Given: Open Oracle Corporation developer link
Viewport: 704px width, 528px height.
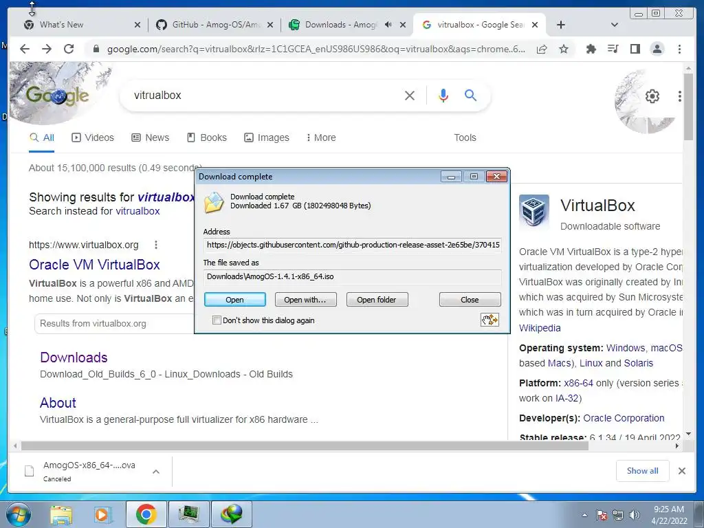Looking at the screenshot, I should (x=624, y=418).
